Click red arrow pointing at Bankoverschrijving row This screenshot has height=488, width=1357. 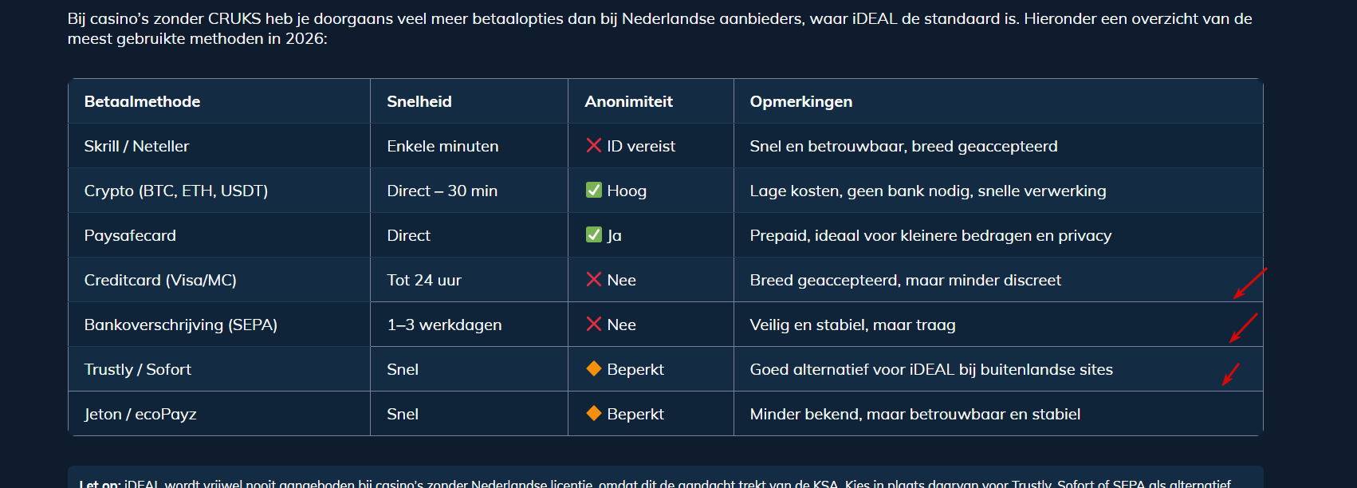pos(1242,329)
